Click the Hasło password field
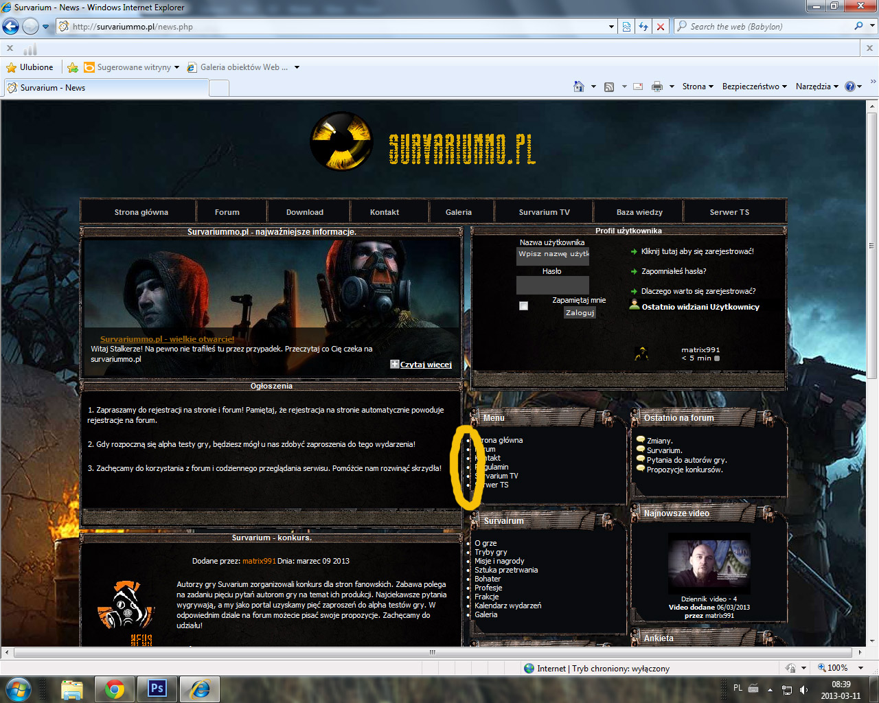Screen dimensions: 879x703 [553, 285]
